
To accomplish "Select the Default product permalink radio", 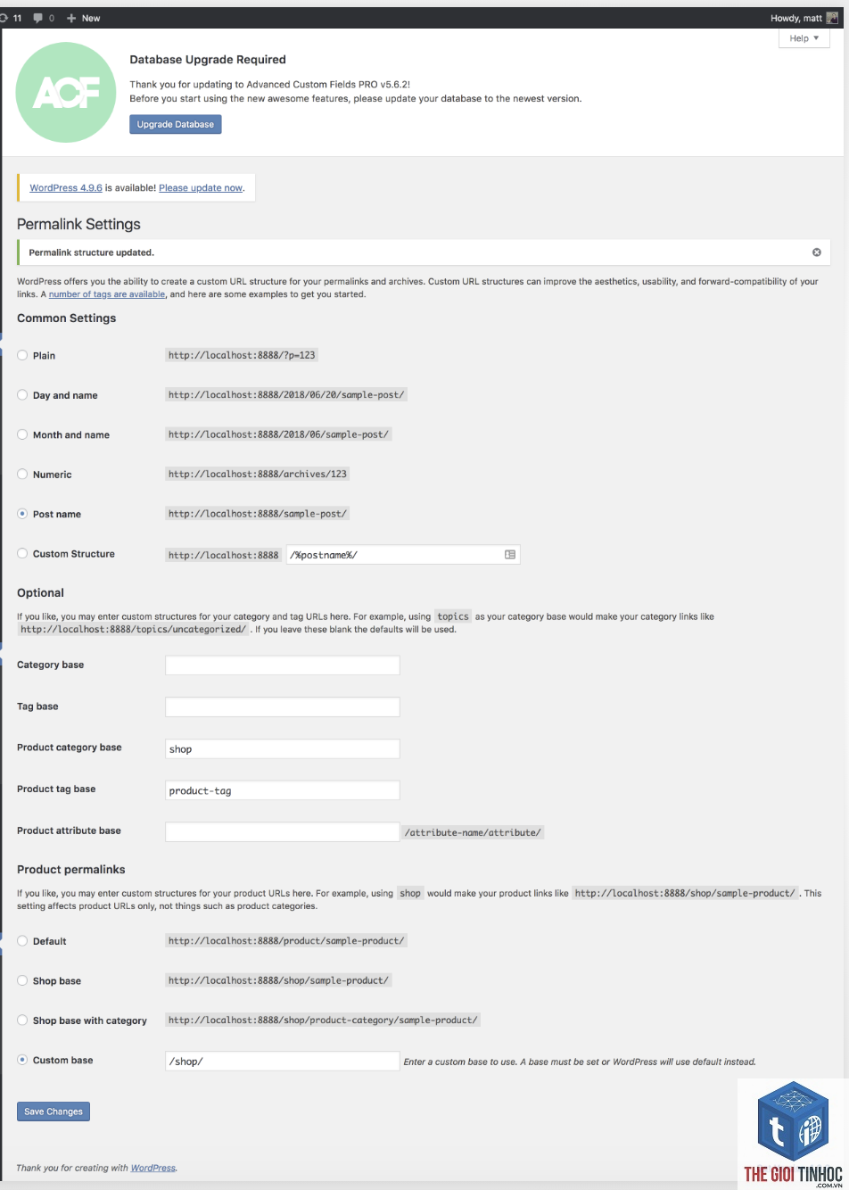I will point(22,940).
